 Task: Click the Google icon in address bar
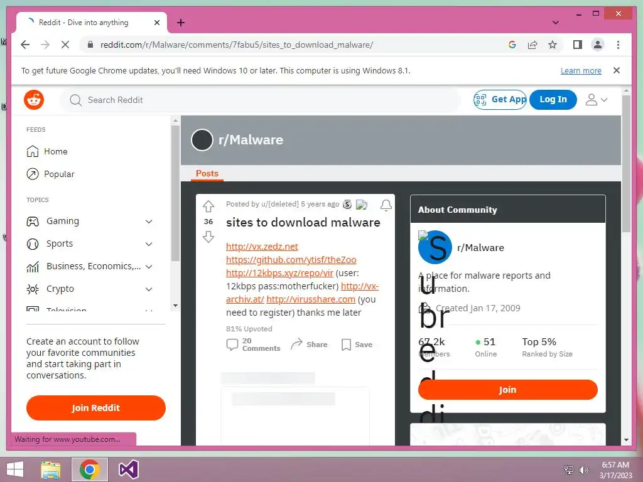512,45
